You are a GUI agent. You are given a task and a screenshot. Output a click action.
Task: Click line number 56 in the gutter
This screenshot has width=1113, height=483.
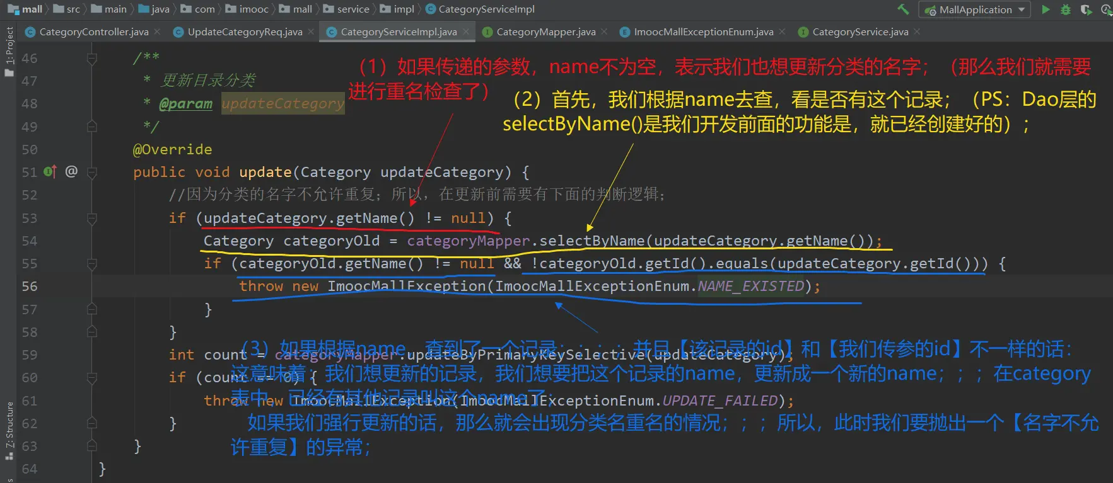(x=30, y=287)
